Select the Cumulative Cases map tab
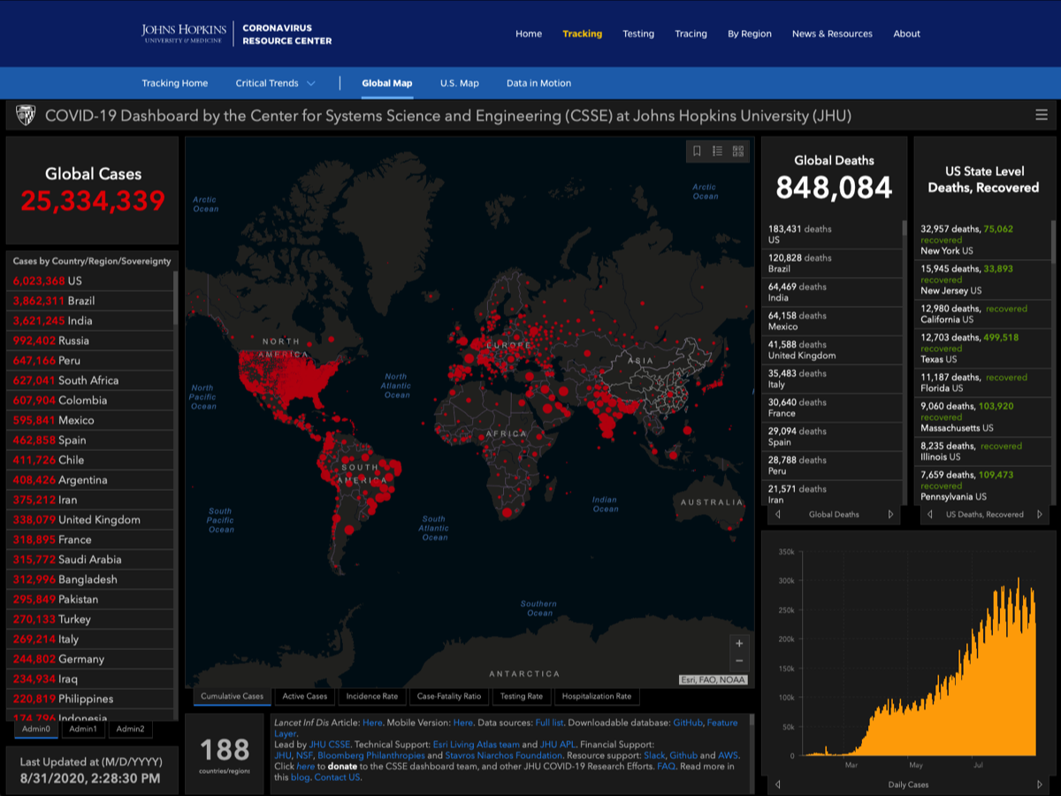Viewport: 1061px width, 796px height. [x=233, y=696]
